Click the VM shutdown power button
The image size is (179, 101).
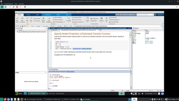click(17, 7)
